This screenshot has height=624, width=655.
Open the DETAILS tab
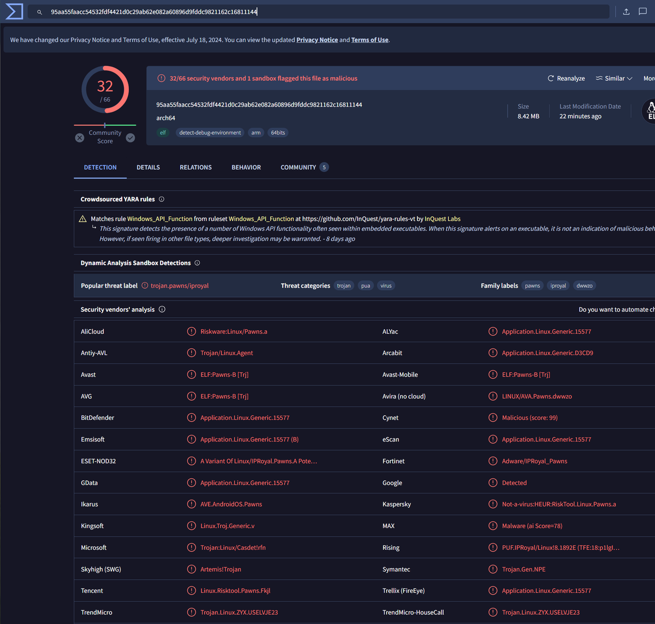pyautogui.click(x=148, y=168)
